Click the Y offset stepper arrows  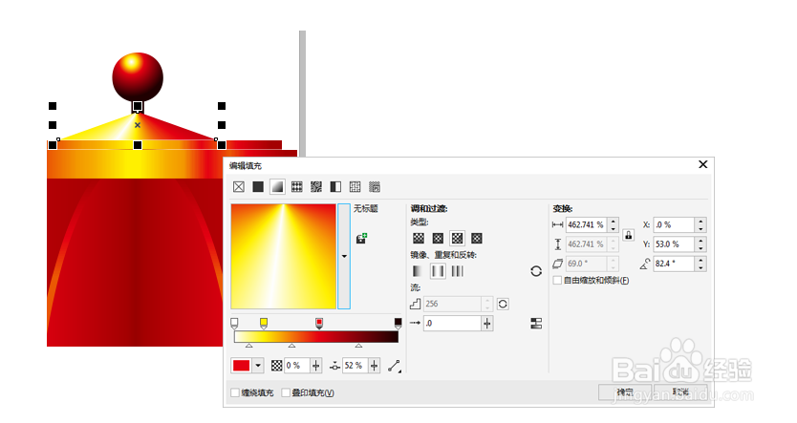(700, 244)
